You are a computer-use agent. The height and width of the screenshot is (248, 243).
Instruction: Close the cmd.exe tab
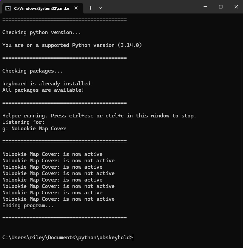(x=77, y=8)
